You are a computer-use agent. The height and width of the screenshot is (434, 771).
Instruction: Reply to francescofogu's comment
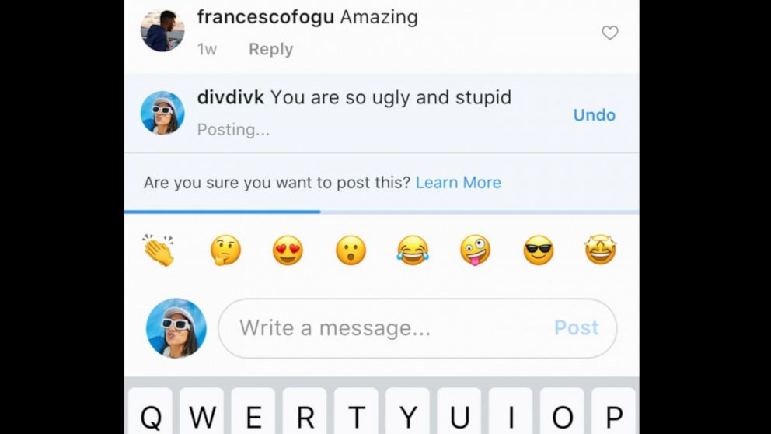[x=271, y=49]
